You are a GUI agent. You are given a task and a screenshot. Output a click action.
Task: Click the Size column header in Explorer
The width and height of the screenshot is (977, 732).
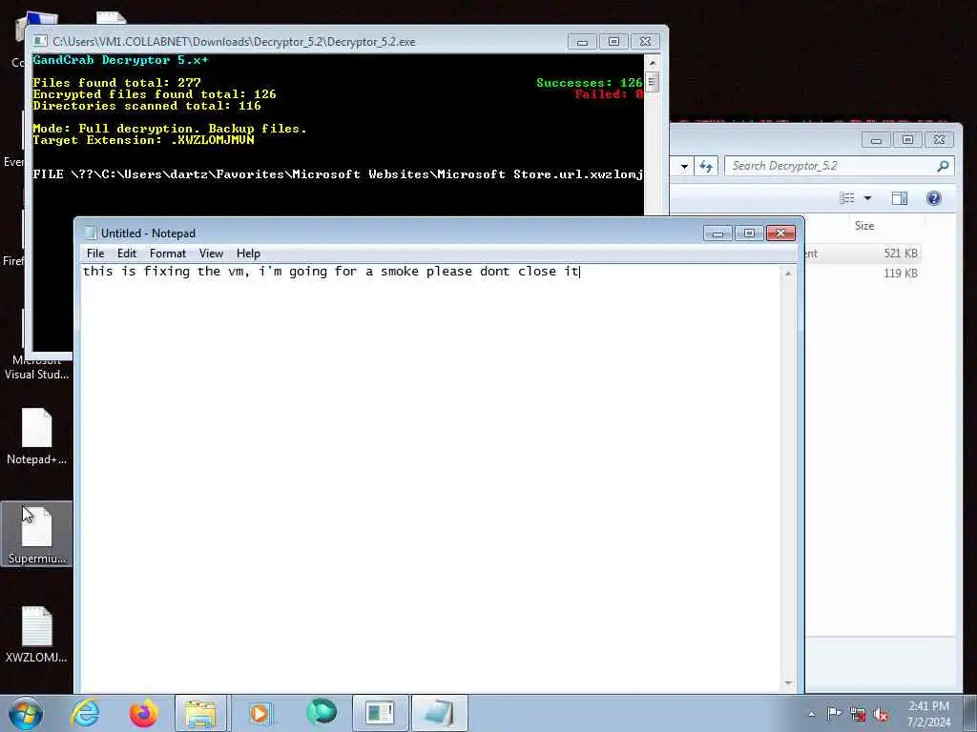click(864, 225)
